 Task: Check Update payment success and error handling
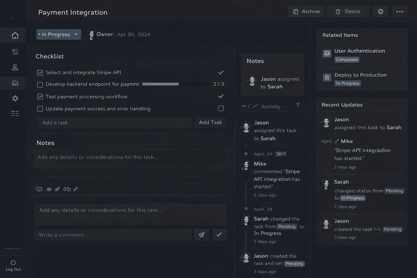coord(40,109)
